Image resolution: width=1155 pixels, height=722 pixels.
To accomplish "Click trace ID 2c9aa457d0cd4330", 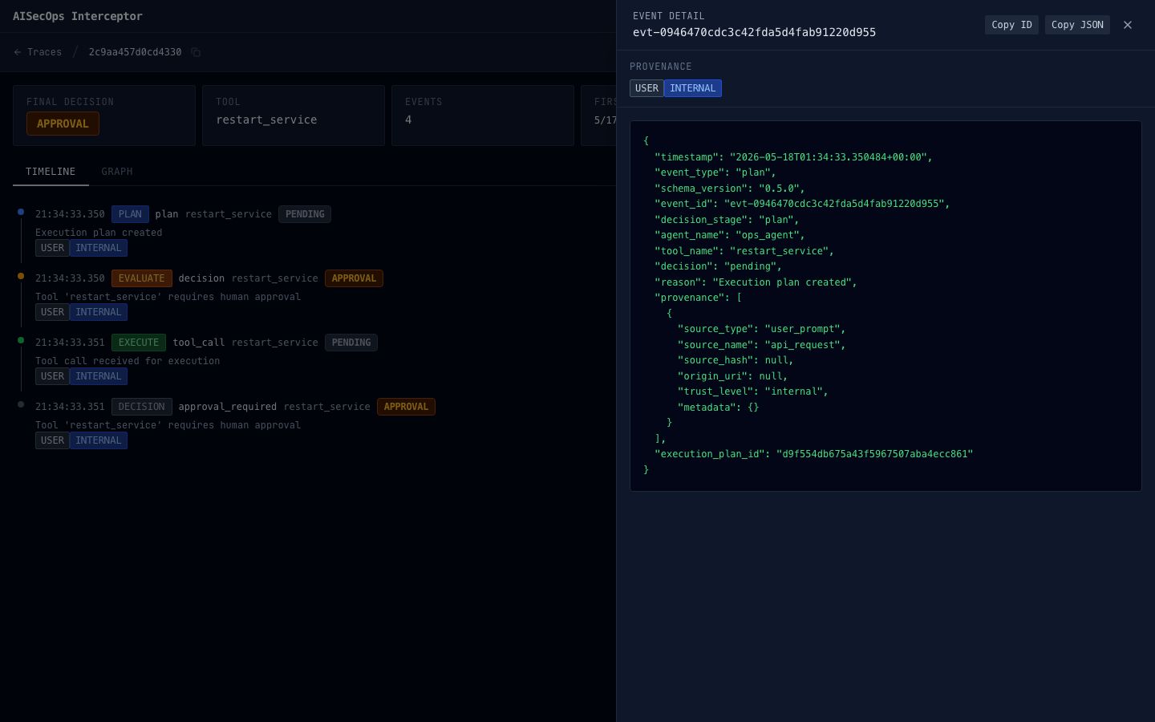I will [x=135, y=52].
